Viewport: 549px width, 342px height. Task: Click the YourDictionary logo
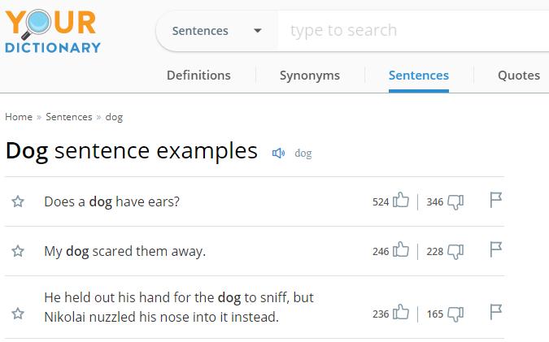[52, 32]
